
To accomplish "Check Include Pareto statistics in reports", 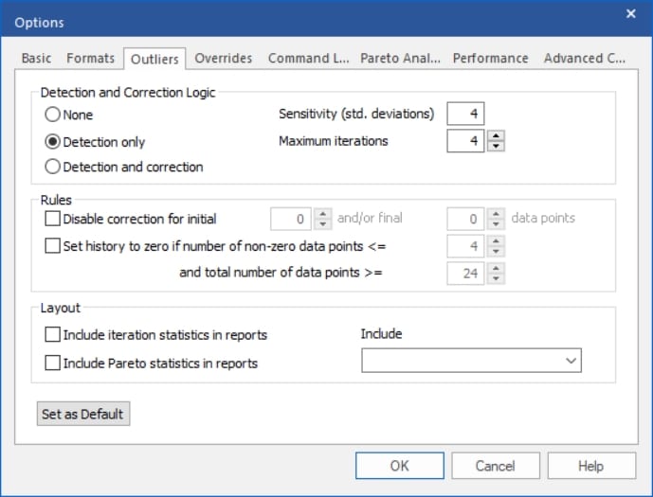I will [x=53, y=362].
